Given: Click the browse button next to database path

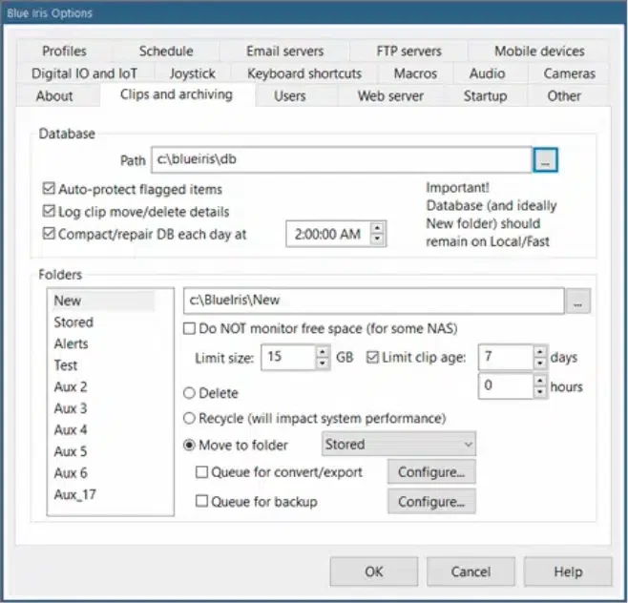Looking at the screenshot, I should click(x=545, y=161).
